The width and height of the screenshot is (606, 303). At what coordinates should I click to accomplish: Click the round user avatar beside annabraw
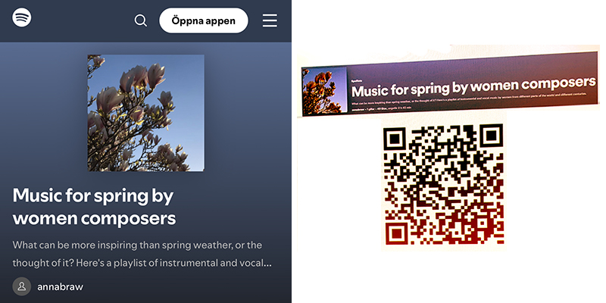[x=22, y=286]
